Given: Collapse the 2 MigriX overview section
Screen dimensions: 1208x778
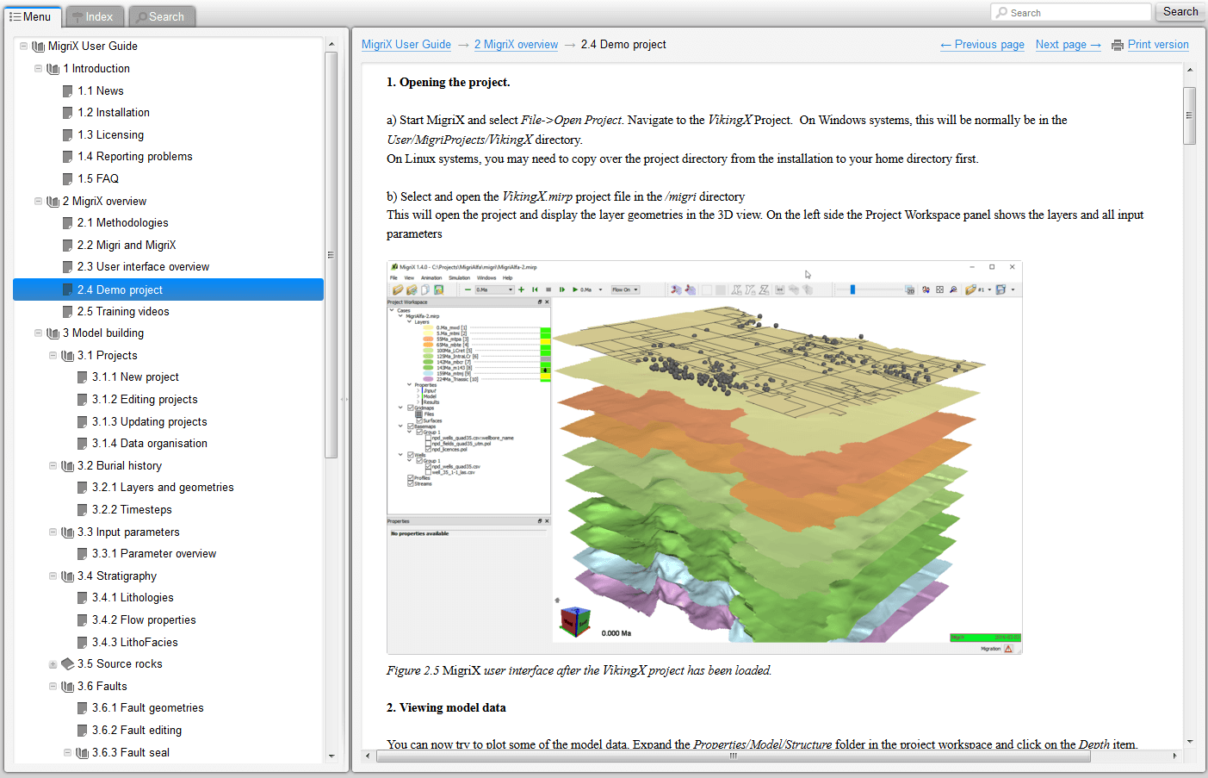Looking at the screenshot, I should pyautogui.click(x=38, y=202).
